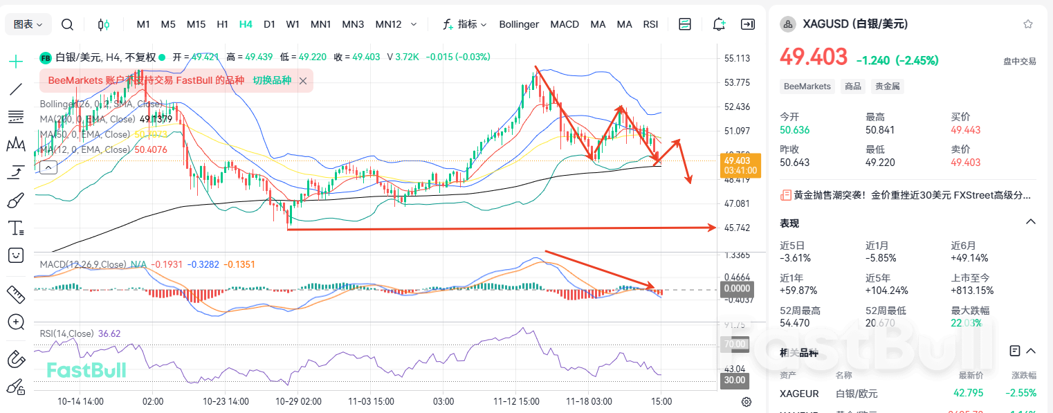Close the BeeMarkets warning banner

(302, 80)
